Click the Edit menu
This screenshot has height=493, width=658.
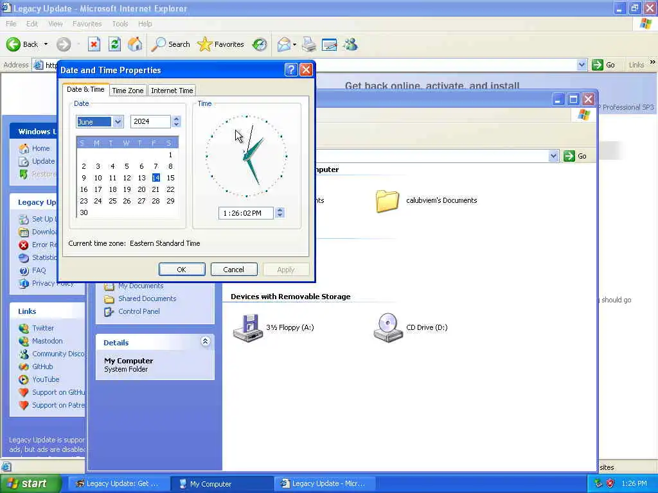click(32, 24)
